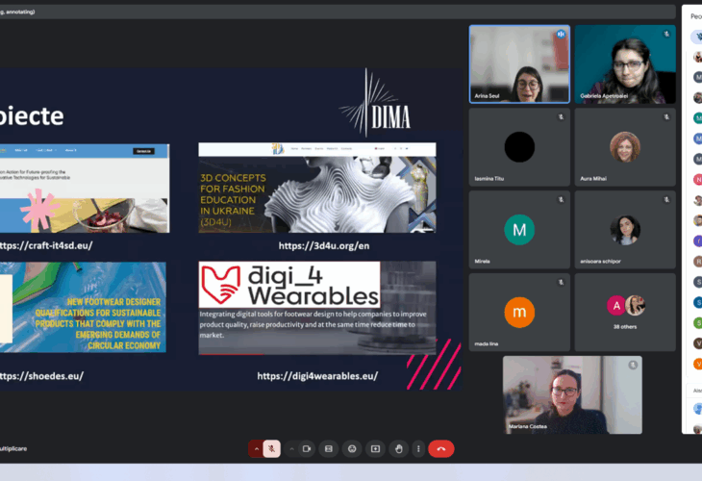Image resolution: width=702 pixels, height=481 pixels.
Task: Click muted mic icon on Gabriela's tile
Action: (666, 34)
